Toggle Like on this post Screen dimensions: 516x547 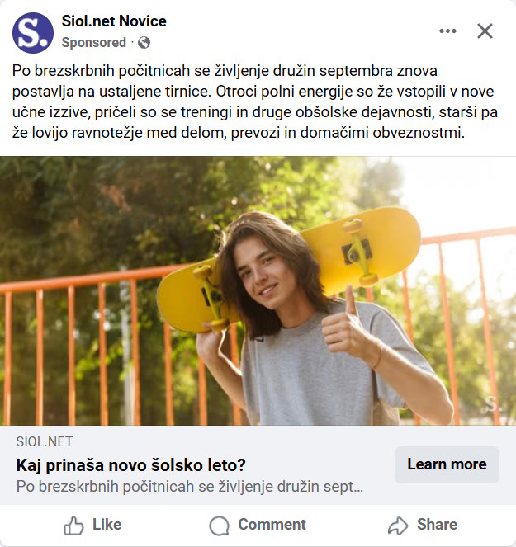point(92,525)
